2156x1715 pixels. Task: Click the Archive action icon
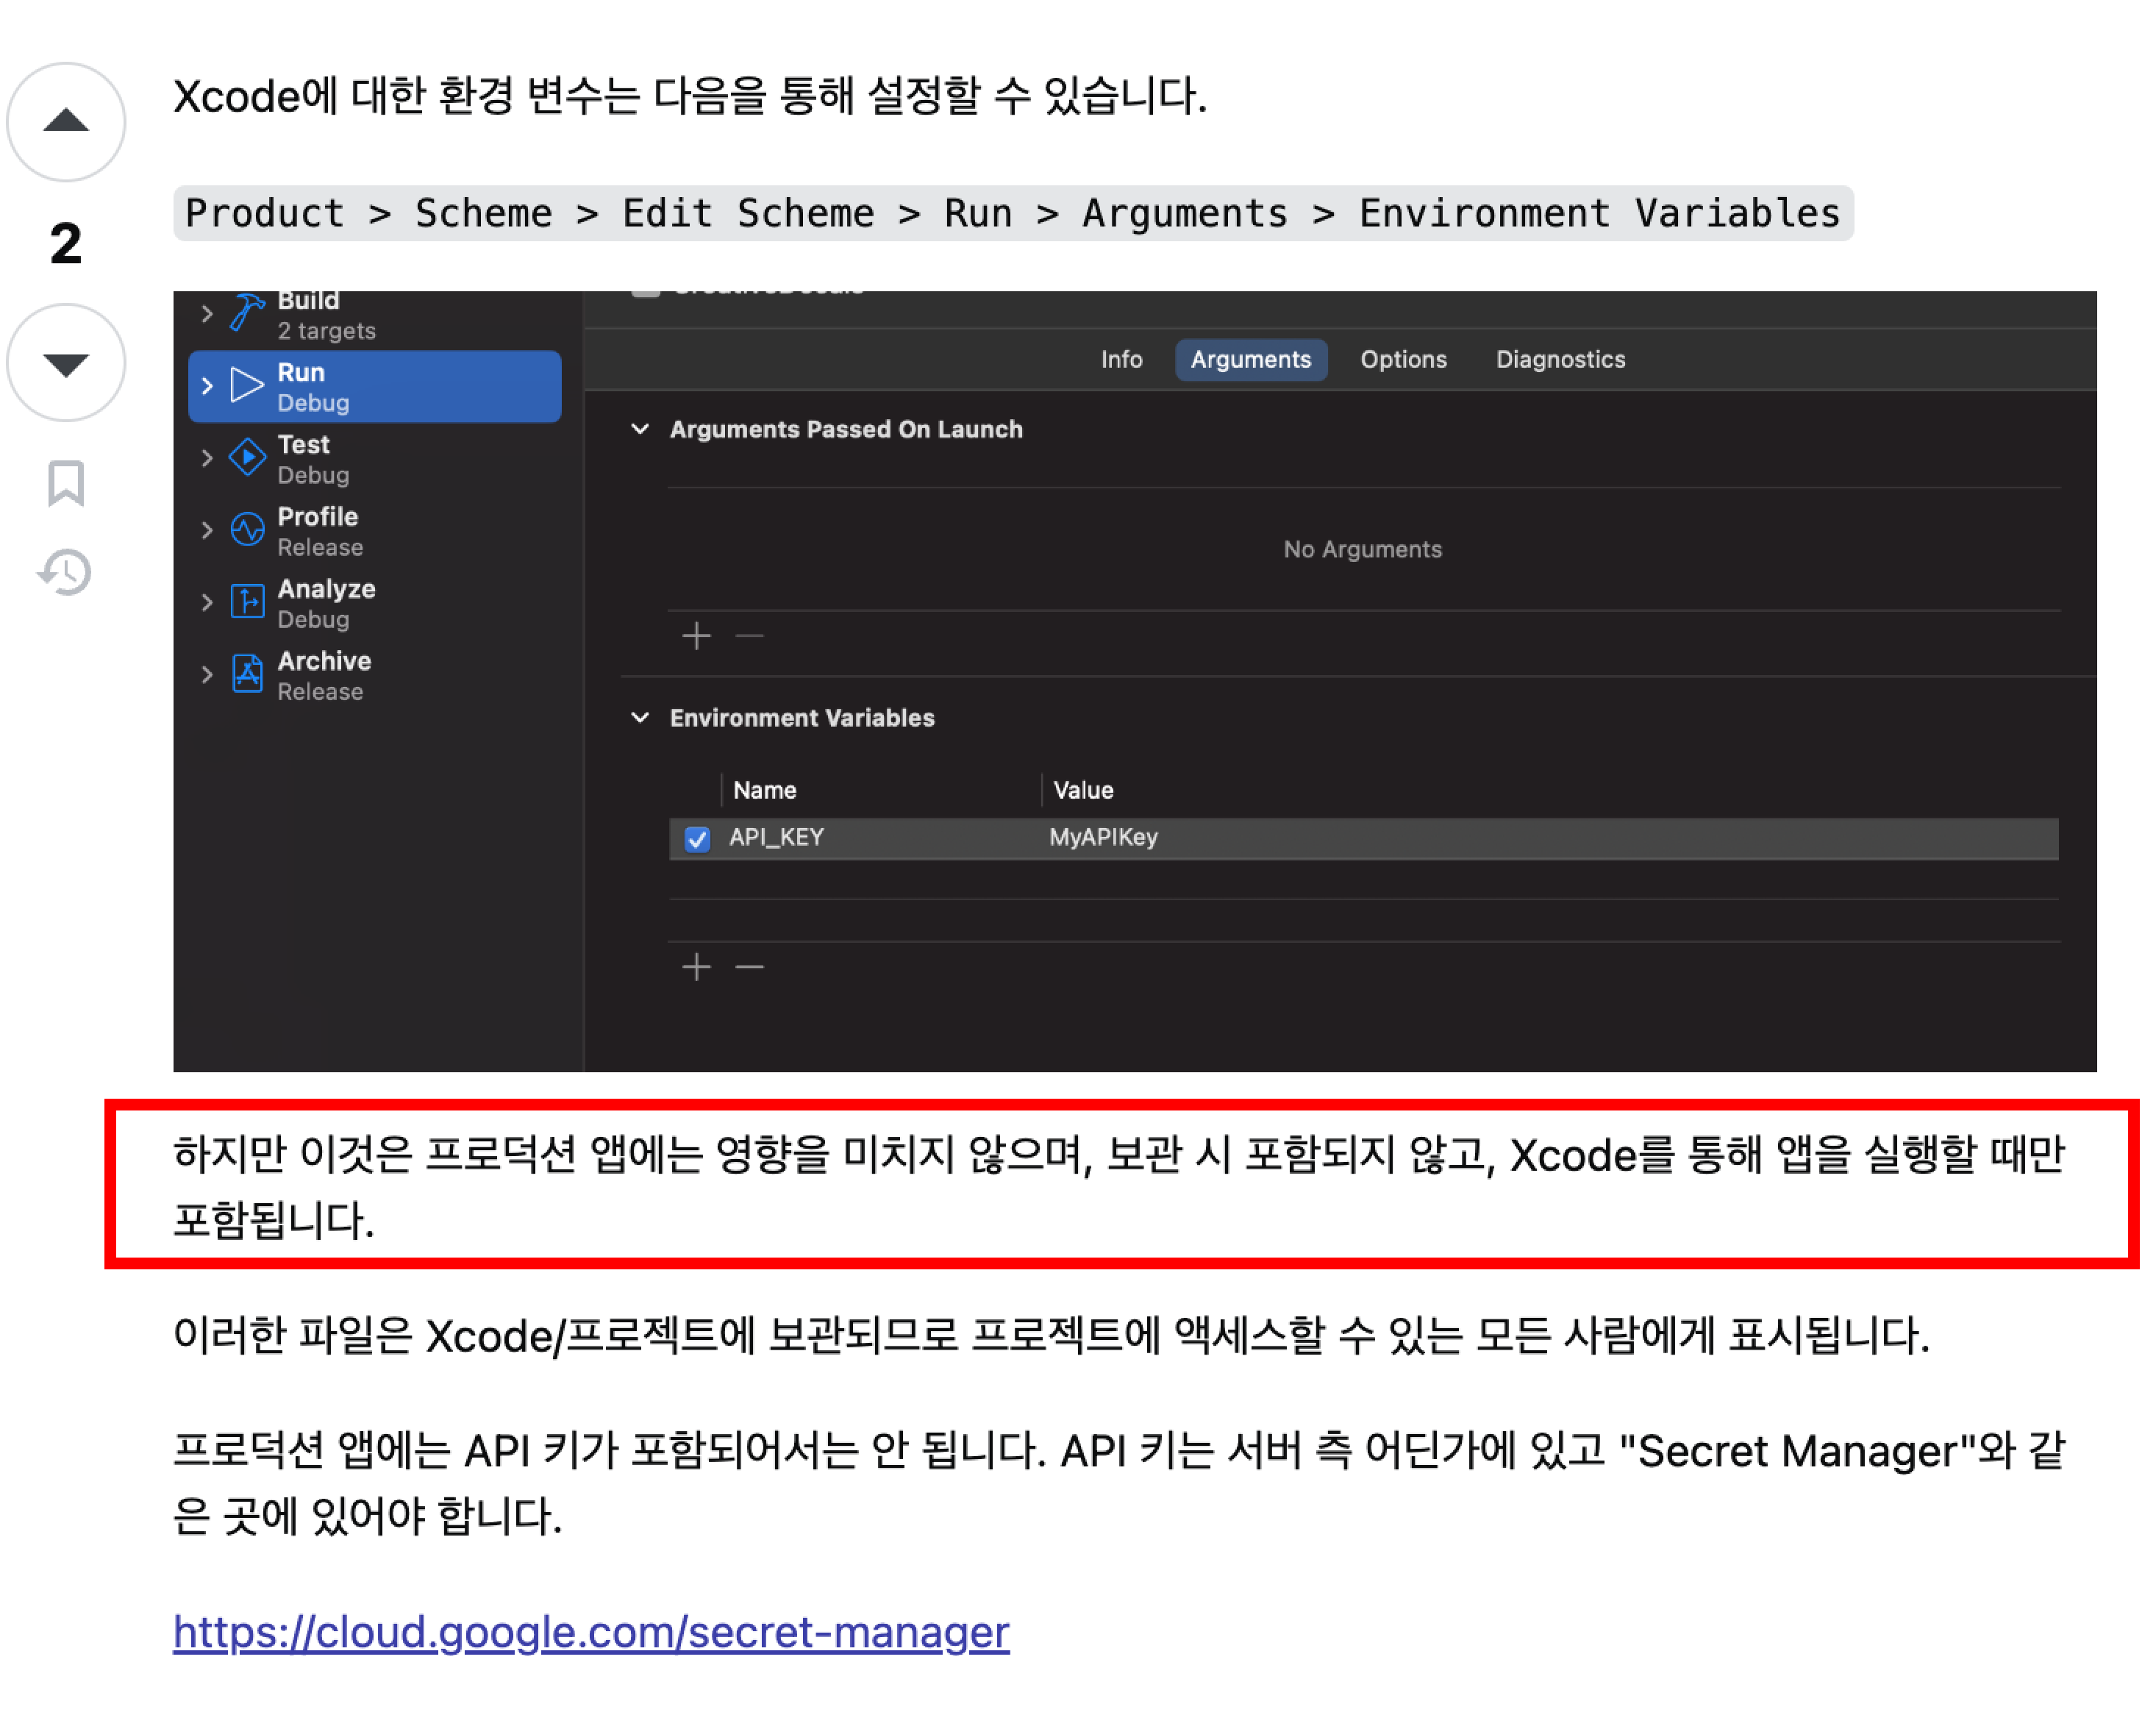pyautogui.click(x=247, y=674)
